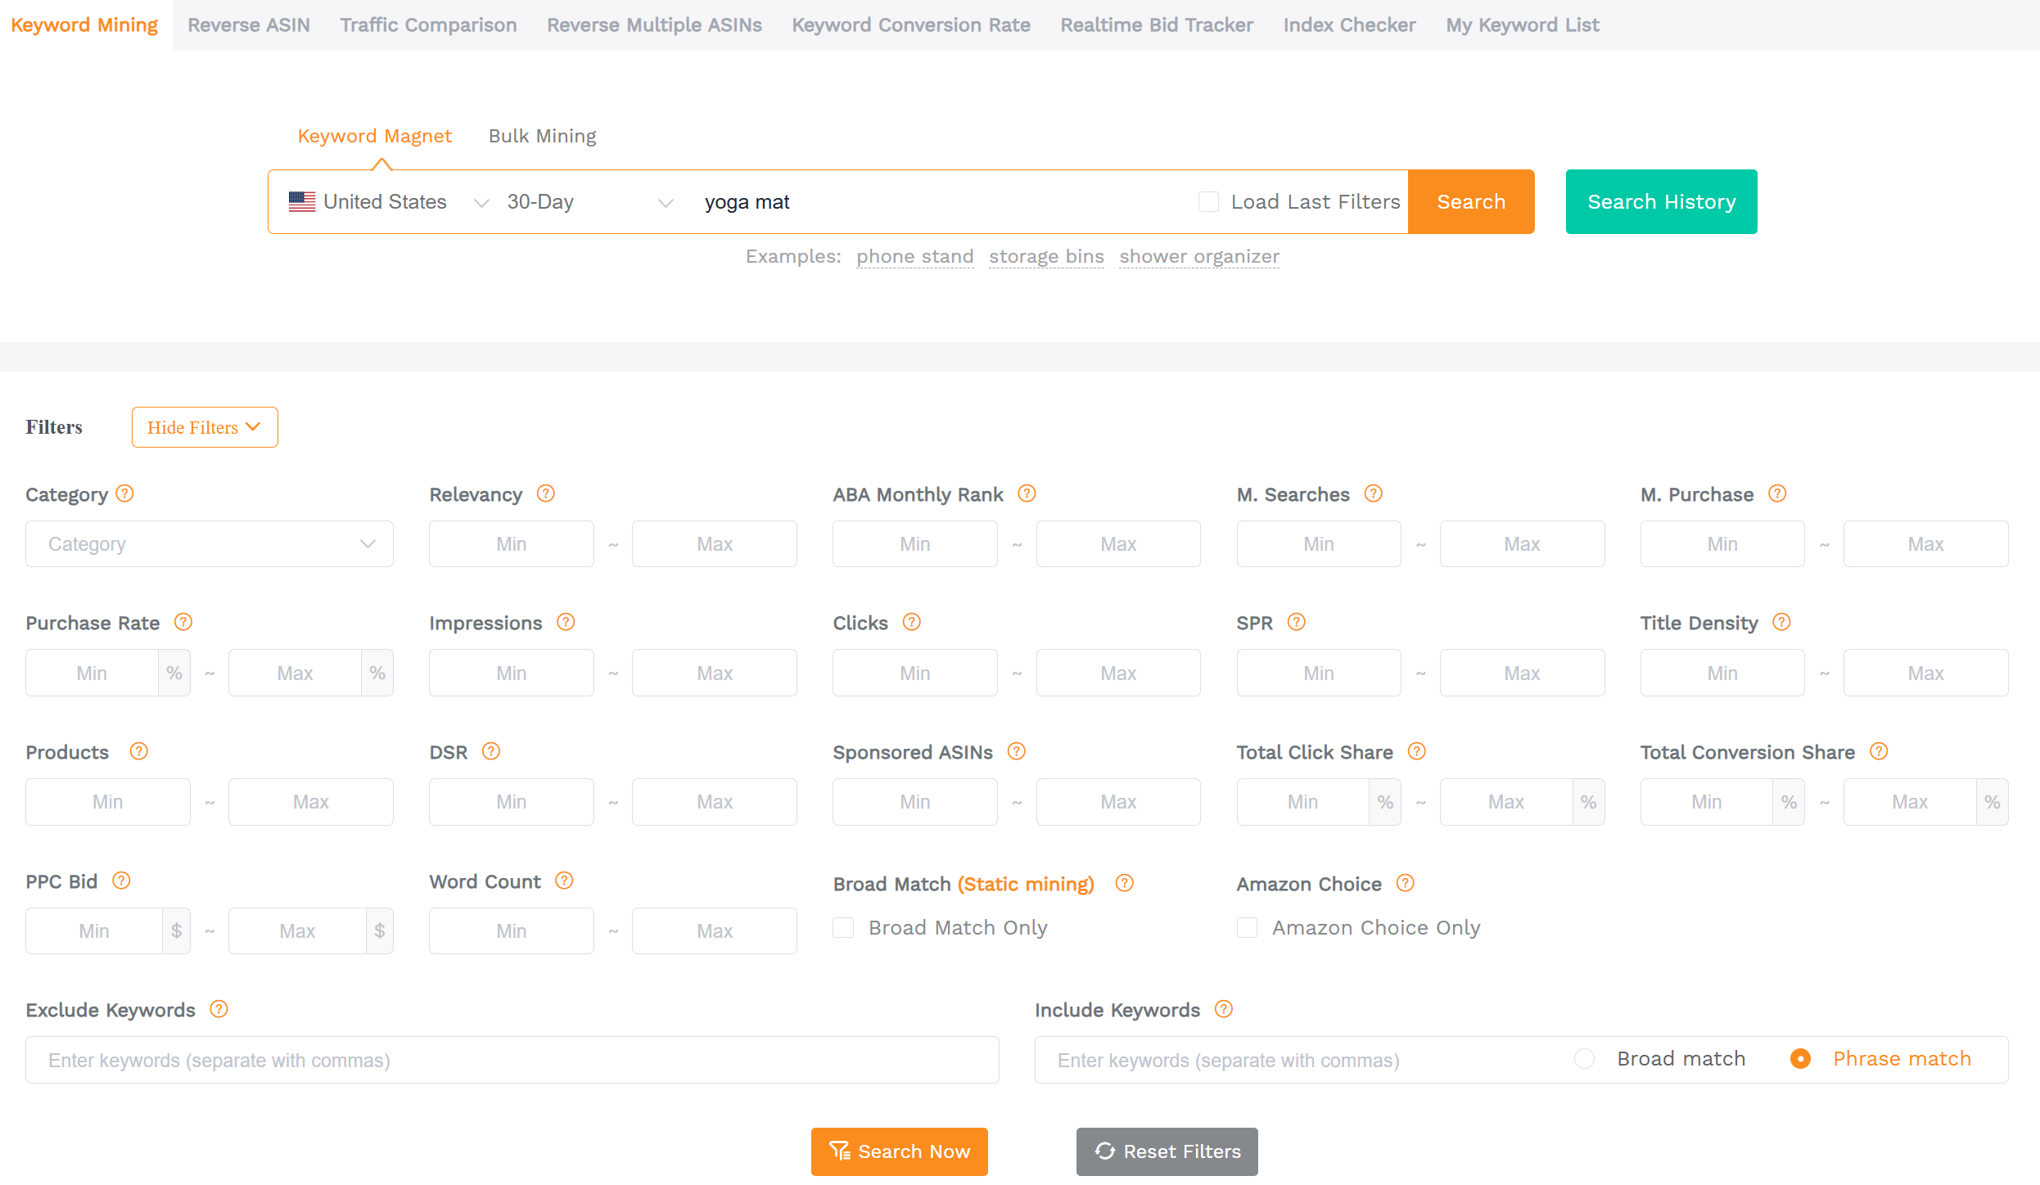This screenshot has height=1185, width=2040.
Task: Click the help icon beside Title Density
Action: (1782, 622)
